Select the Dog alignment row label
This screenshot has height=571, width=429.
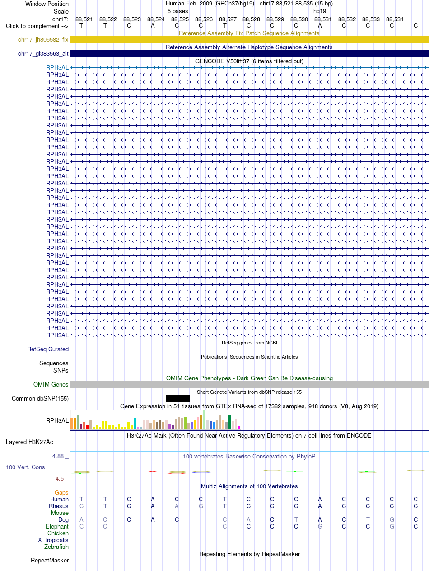tap(63, 520)
